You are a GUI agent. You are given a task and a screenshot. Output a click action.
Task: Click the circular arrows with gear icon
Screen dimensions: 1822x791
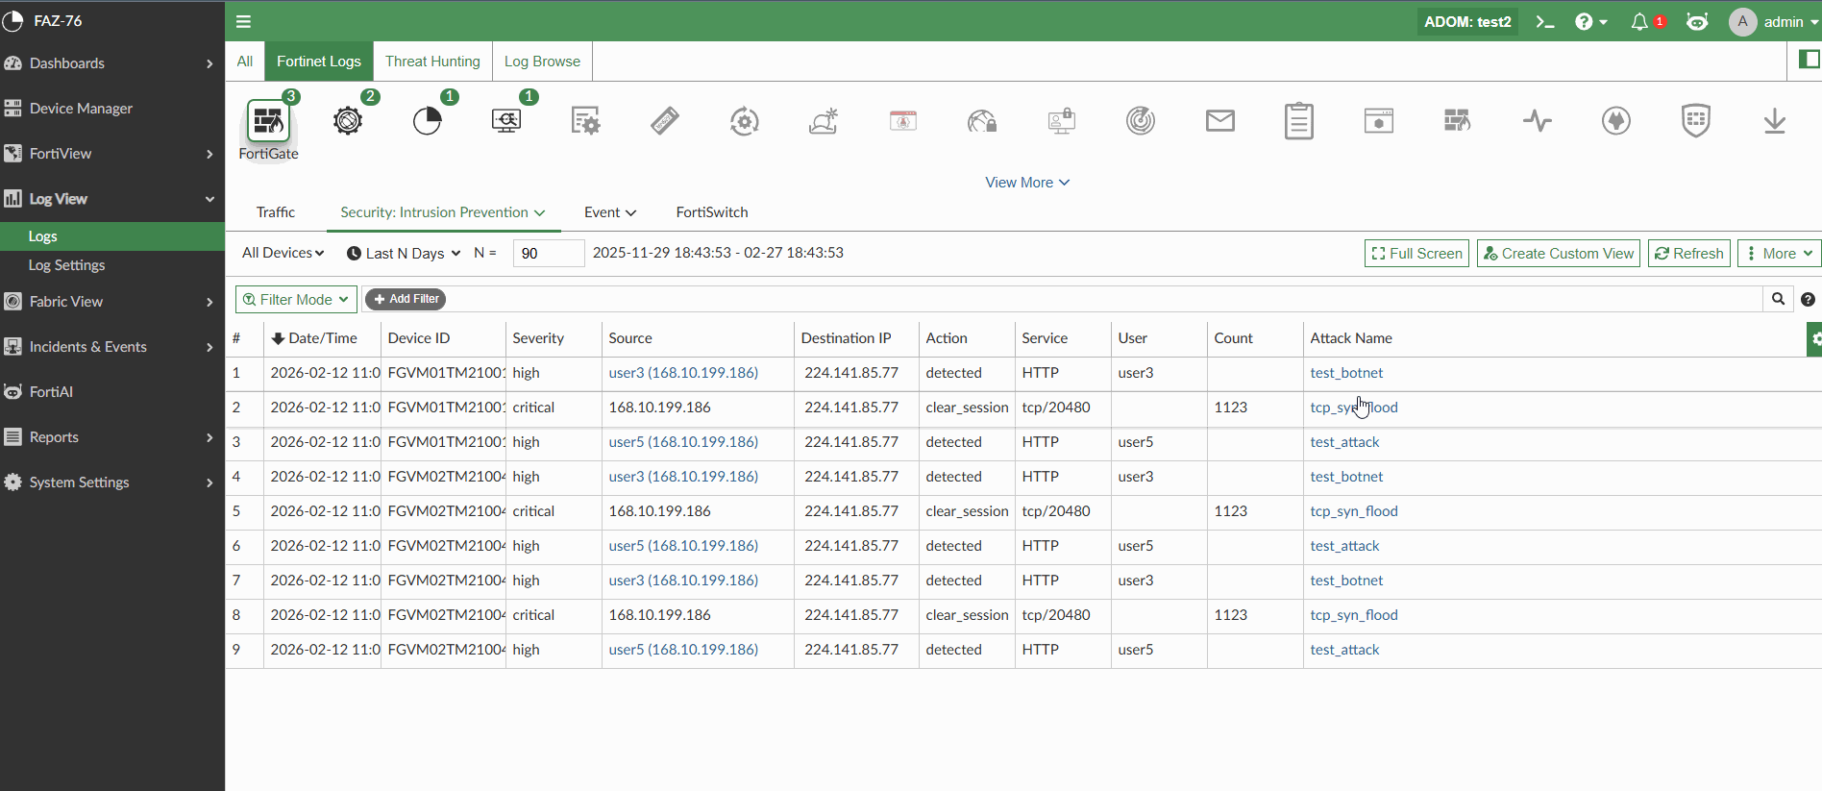[x=745, y=121]
